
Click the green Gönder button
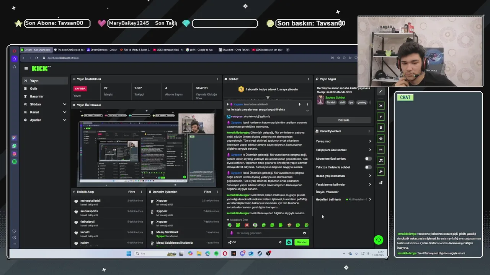pos(302,242)
